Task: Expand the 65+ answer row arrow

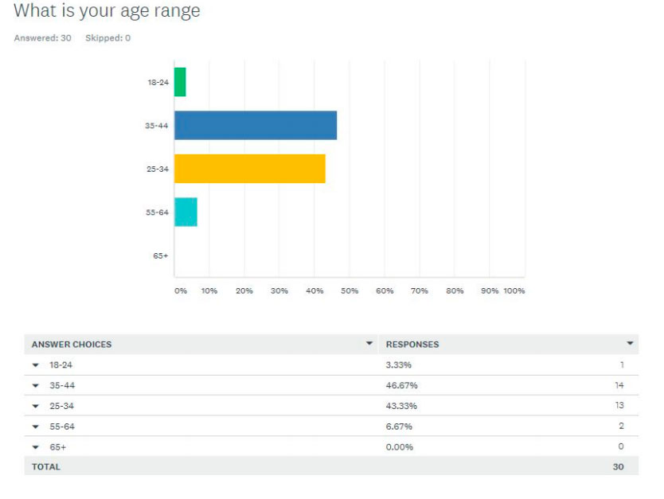Action: point(36,447)
